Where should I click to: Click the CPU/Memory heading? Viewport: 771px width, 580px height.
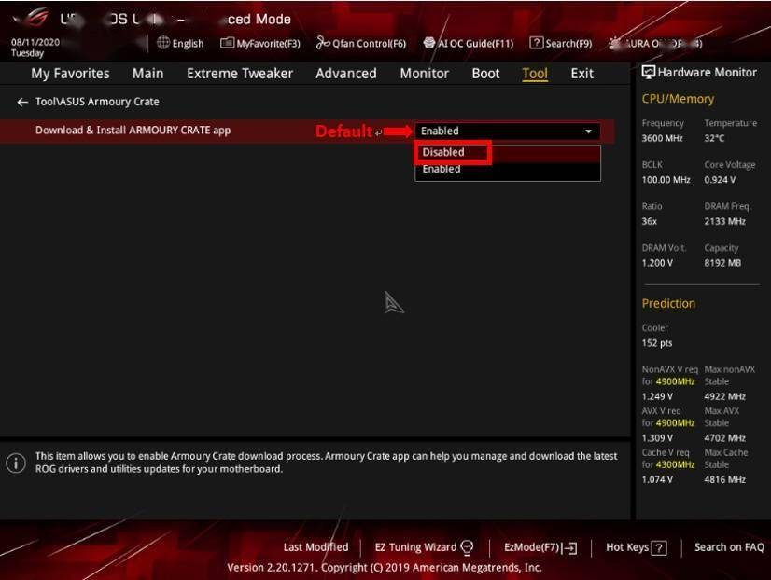(678, 99)
